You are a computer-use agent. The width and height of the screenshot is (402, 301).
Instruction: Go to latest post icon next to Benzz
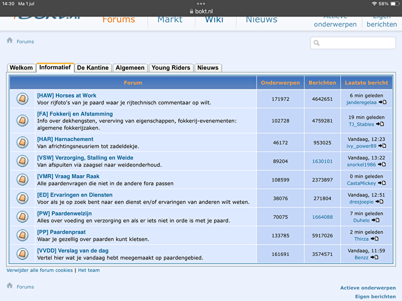tap(374, 257)
